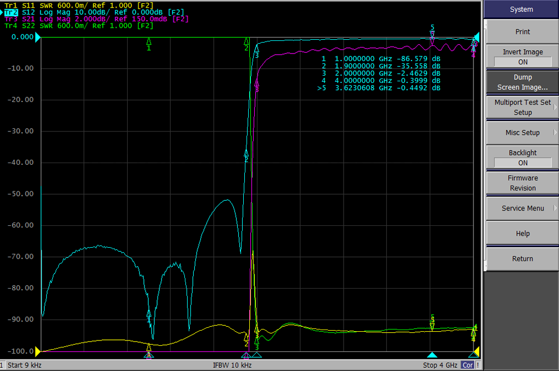The height and width of the screenshot is (371, 559).
Task: Click cyan reference level triangle at 0.000
Action: tap(38, 38)
